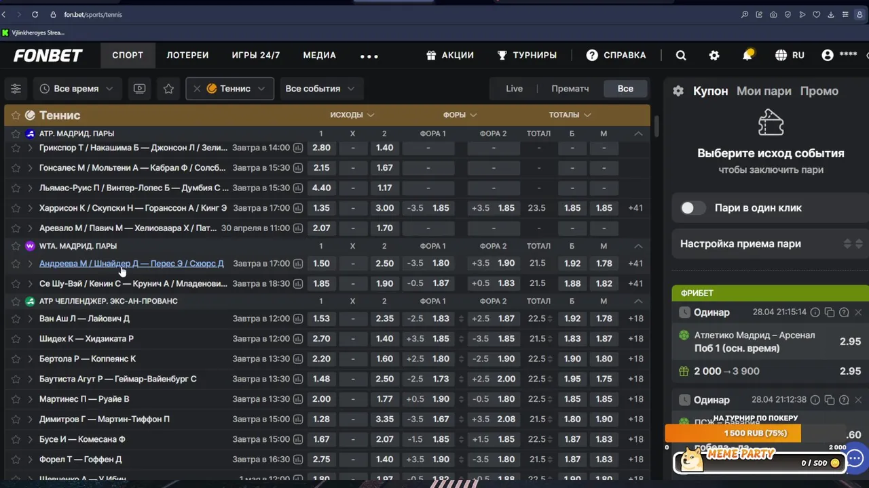Switch to the Live tab

514,89
